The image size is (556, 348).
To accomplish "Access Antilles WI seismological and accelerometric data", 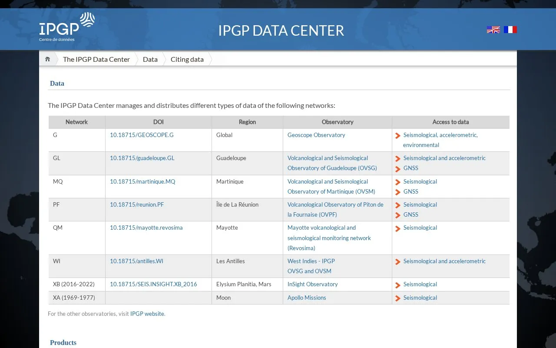I will 444,261.
